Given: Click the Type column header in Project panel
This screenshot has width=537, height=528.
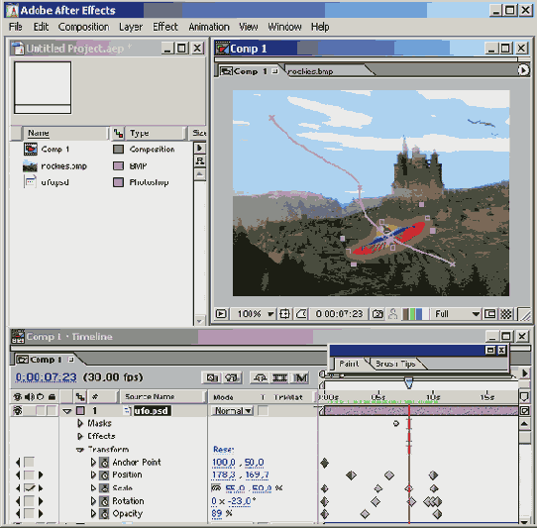Looking at the screenshot, I should pos(157,133).
